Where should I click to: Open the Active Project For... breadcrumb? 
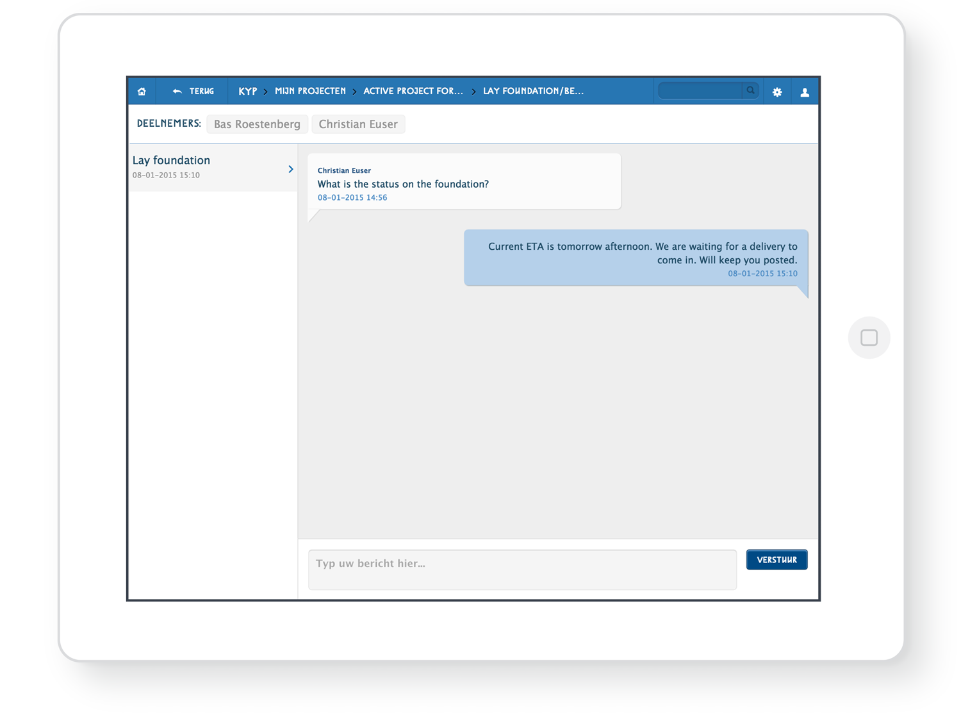413,92
